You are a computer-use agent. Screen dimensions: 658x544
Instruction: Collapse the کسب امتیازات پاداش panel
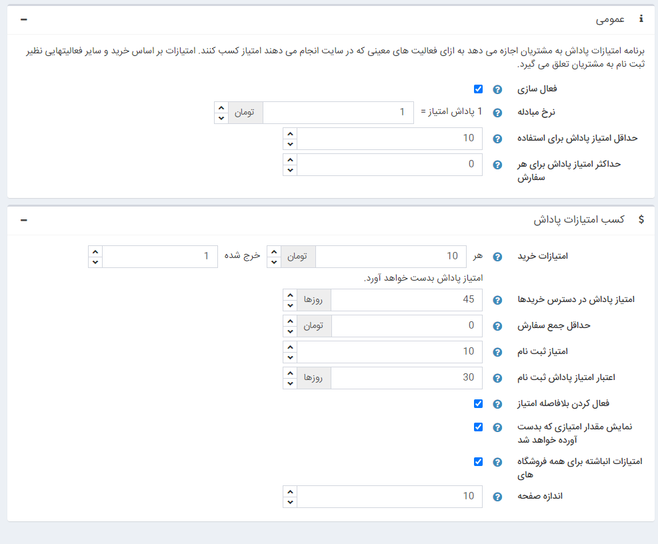click(24, 219)
